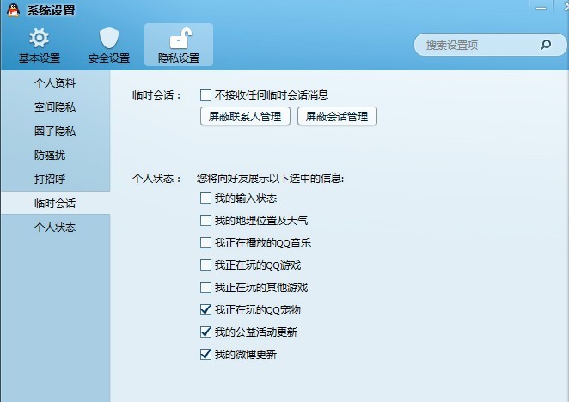Select 圈子隐私 in the sidebar
The height and width of the screenshot is (402, 569).
point(55,131)
